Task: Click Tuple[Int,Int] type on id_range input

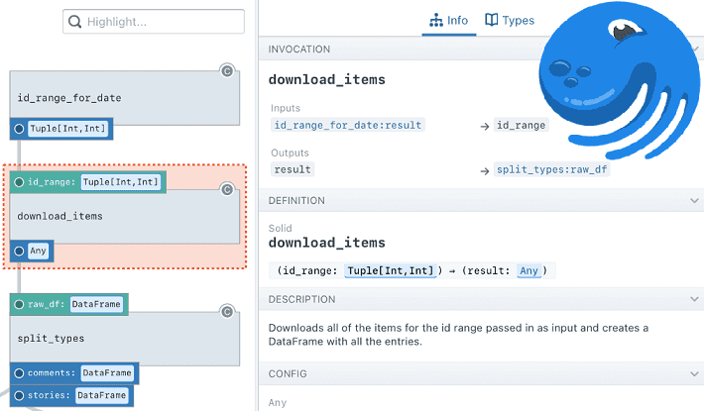Action: click(121, 182)
